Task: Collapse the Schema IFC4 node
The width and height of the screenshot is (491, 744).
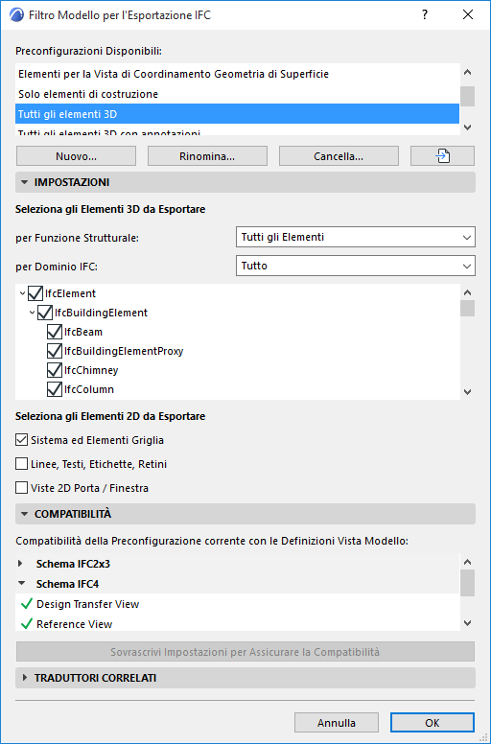Action: 21,584
